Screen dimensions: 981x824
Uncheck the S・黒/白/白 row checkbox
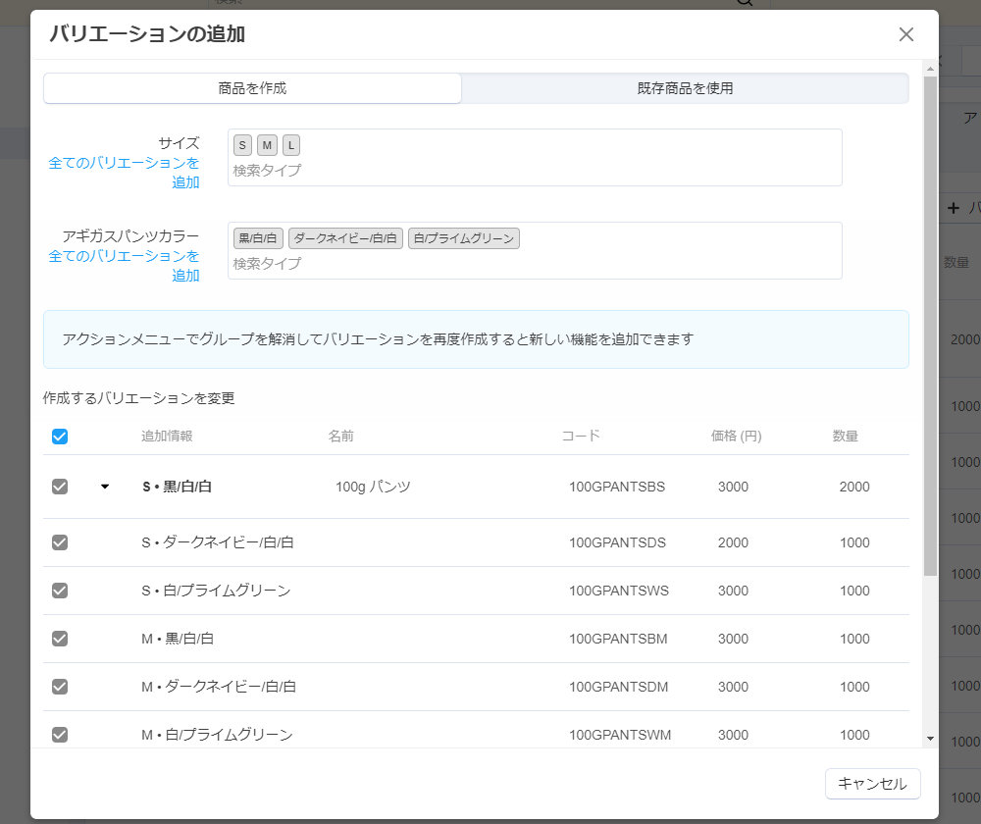tap(60, 487)
